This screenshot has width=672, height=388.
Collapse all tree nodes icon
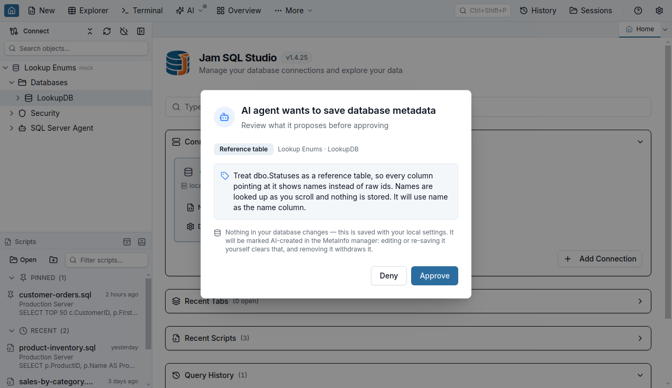(90, 31)
